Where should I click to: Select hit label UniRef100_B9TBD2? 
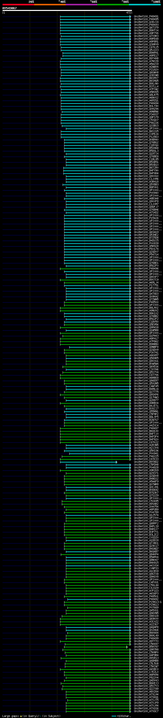click(x=146, y=462)
